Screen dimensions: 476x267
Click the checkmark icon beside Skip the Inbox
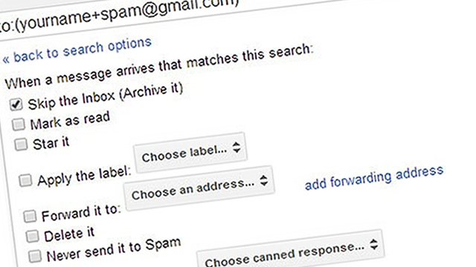click(16, 104)
